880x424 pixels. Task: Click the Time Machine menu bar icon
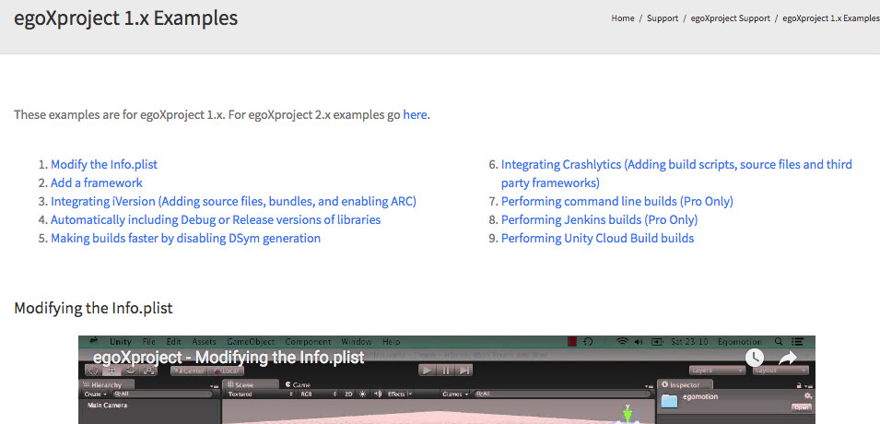click(588, 341)
